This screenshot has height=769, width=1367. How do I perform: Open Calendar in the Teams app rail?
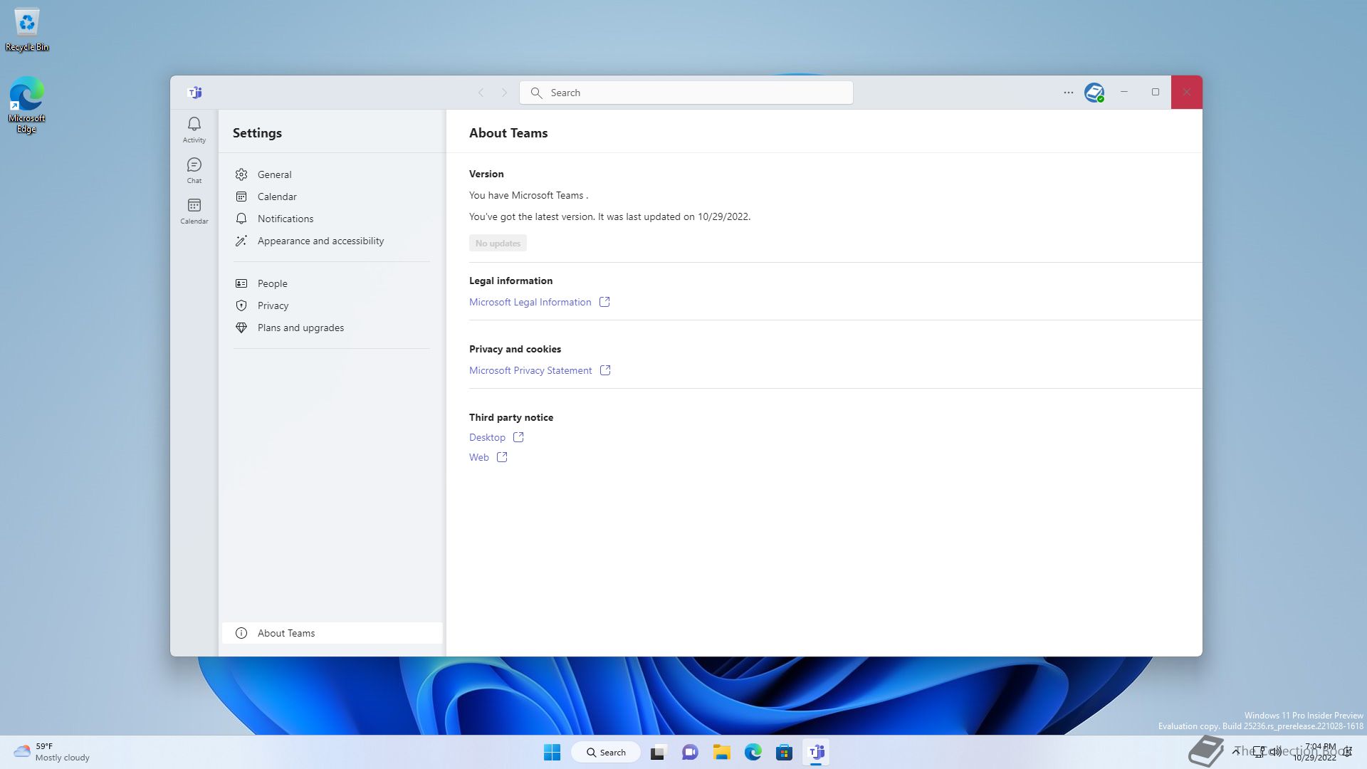pyautogui.click(x=194, y=211)
